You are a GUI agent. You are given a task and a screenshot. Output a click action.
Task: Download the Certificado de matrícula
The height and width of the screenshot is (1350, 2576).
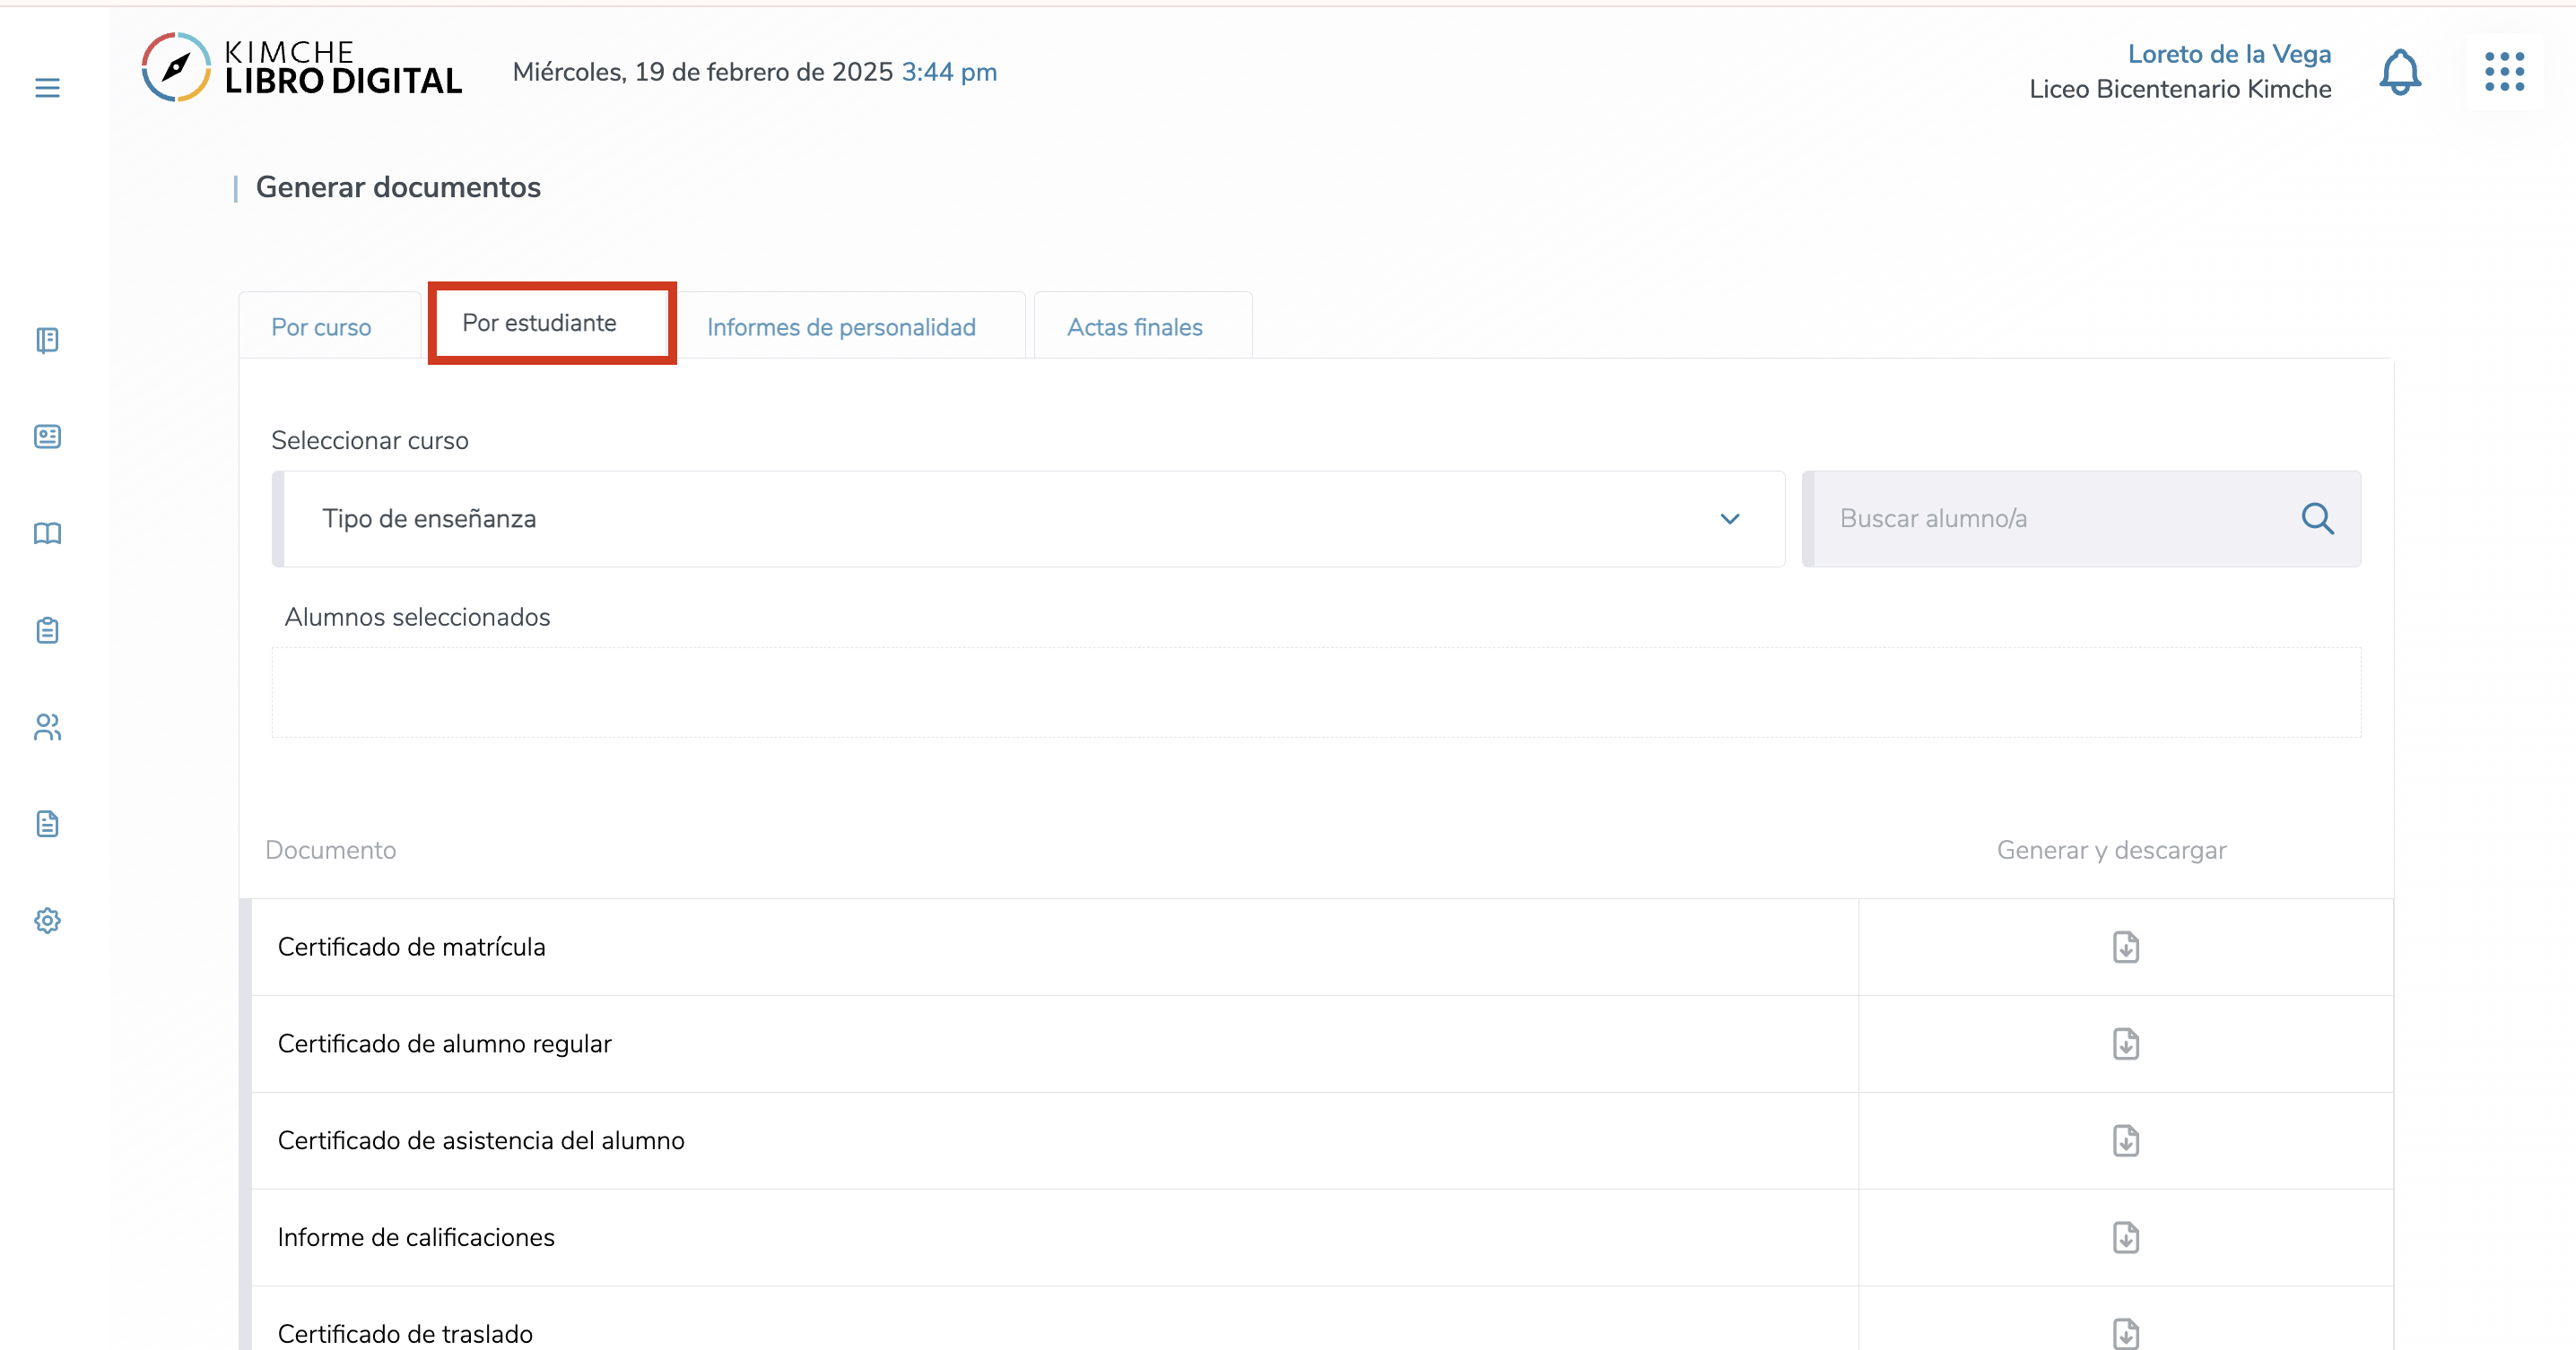2125,947
